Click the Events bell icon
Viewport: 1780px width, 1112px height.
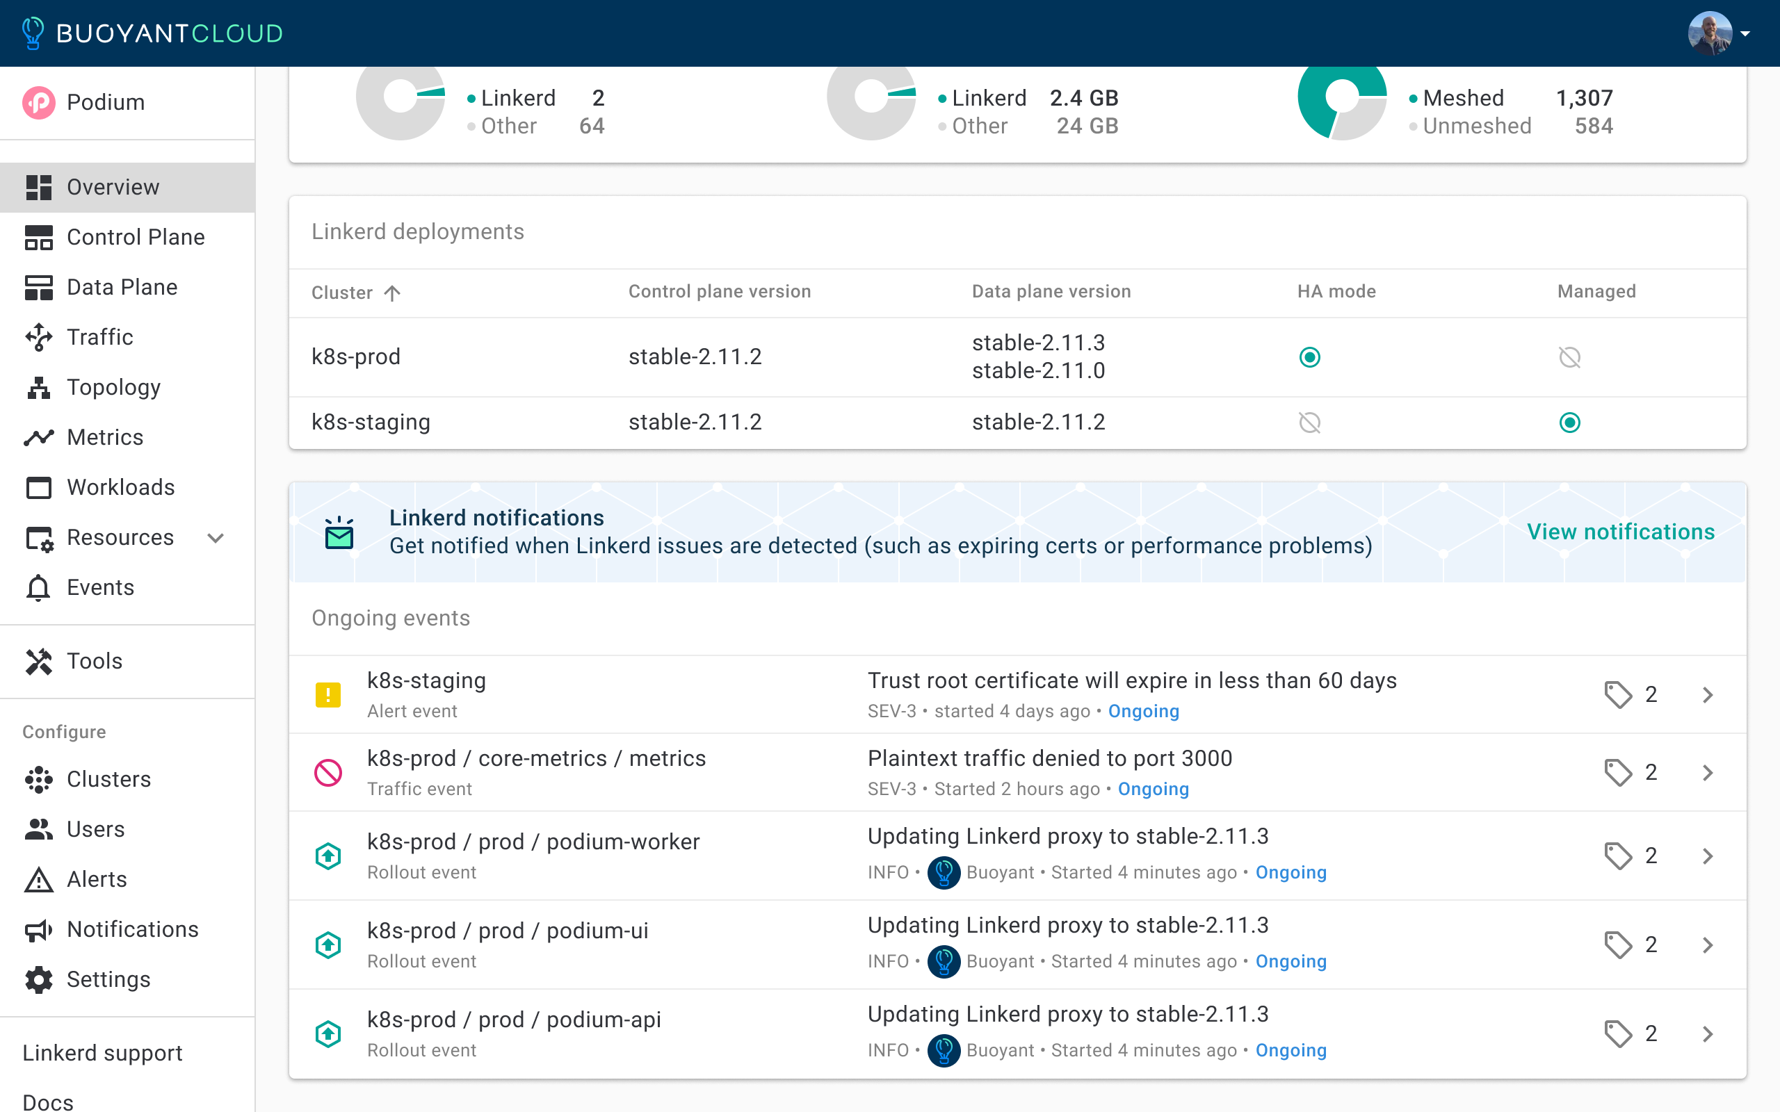38,588
